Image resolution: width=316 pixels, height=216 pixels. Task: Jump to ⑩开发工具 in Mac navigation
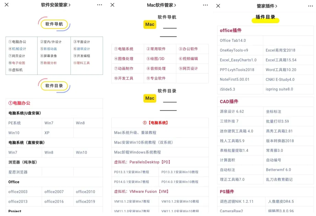tap(124, 78)
